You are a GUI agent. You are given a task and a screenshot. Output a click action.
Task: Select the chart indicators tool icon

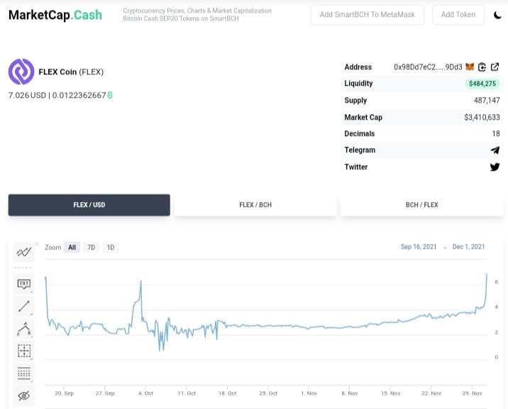(24, 252)
